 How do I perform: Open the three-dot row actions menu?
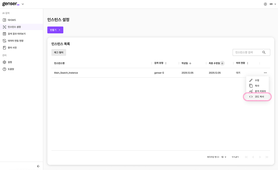coord(265,73)
